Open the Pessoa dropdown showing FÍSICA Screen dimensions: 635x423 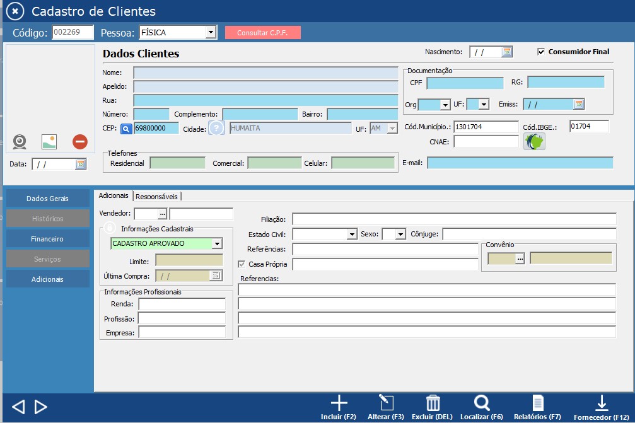click(211, 32)
